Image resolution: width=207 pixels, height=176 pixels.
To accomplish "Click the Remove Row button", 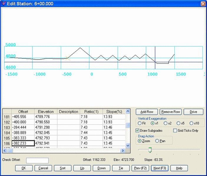I will tap(170, 112).
